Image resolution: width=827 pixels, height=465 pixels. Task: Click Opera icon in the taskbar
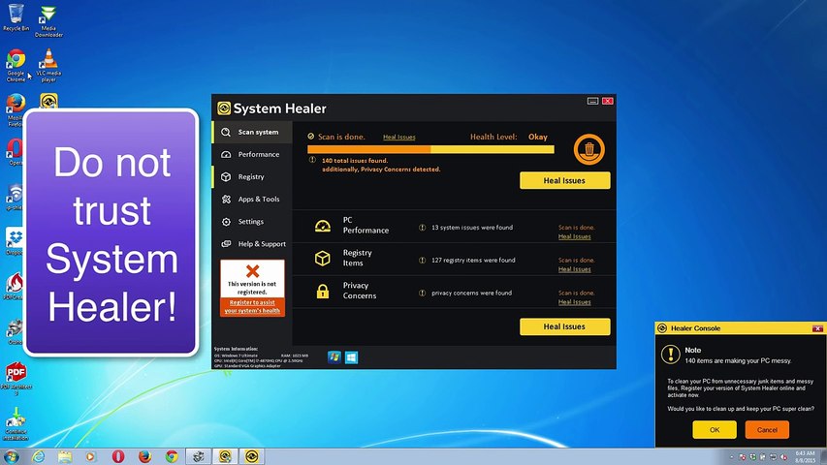[x=117, y=456]
